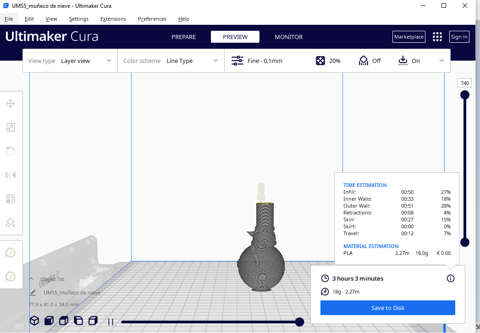The width and height of the screenshot is (480, 333).
Task: Click the print profile sliders icon
Action: point(237,61)
